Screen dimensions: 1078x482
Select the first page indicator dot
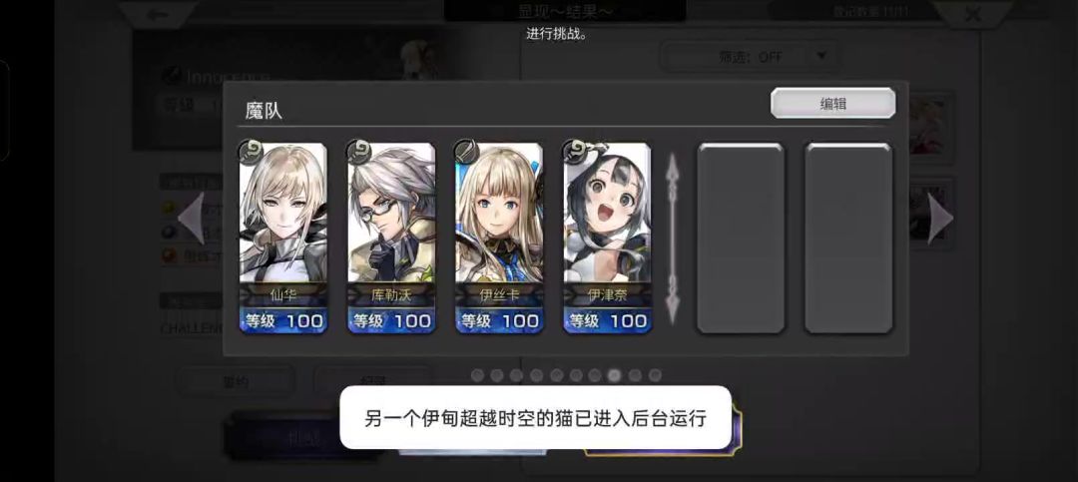(x=478, y=375)
